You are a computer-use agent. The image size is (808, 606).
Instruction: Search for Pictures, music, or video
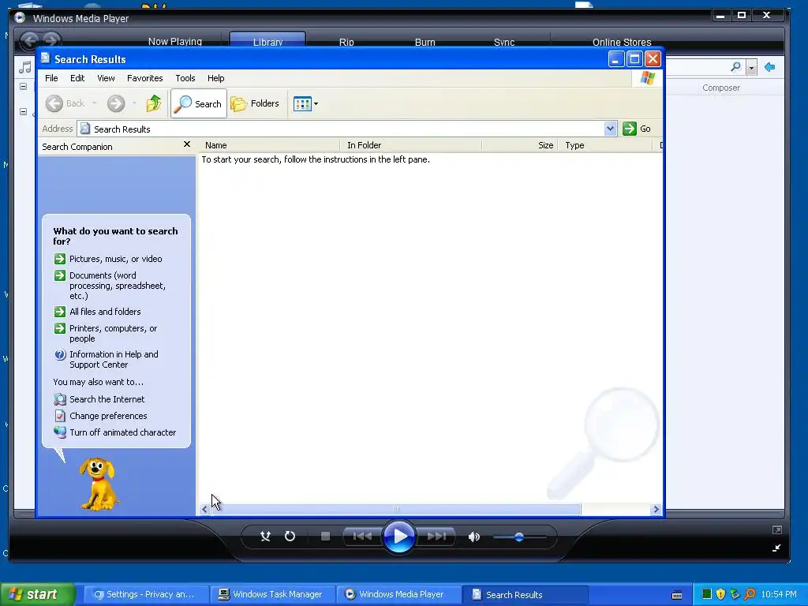click(108, 259)
